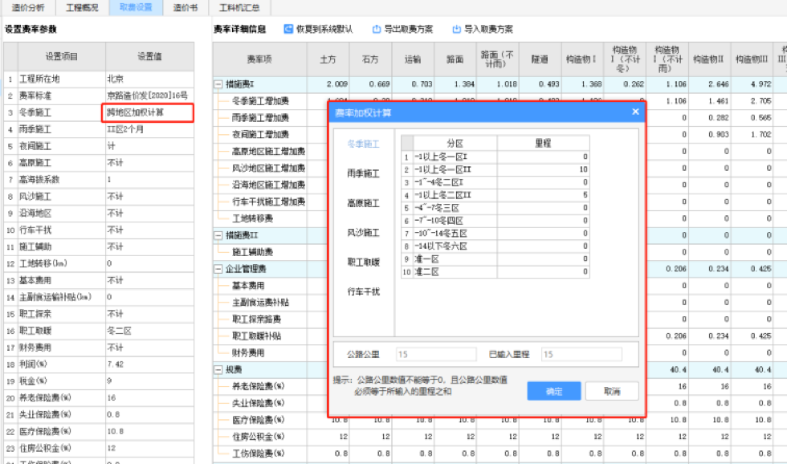Click the 导出取费方案 export icon
The image size is (787, 464).
coord(377,29)
